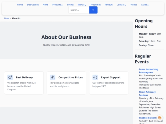The image size is (166, 124).
Task: Open Street Advocacy Sessions event link
Action: click(x=147, y=93)
